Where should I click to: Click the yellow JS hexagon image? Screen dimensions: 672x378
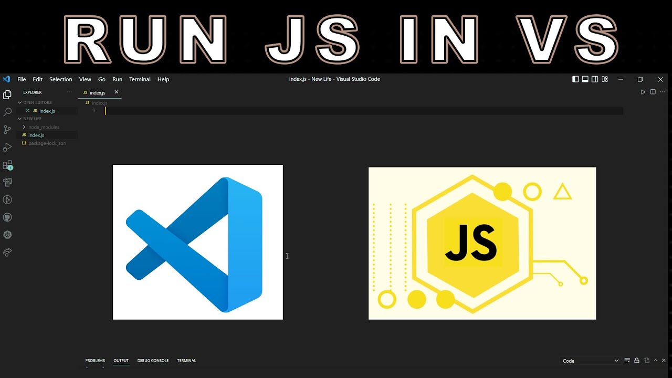pyautogui.click(x=482, y=244)
